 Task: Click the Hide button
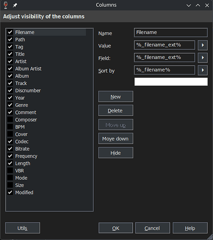[x=115, y=153]
